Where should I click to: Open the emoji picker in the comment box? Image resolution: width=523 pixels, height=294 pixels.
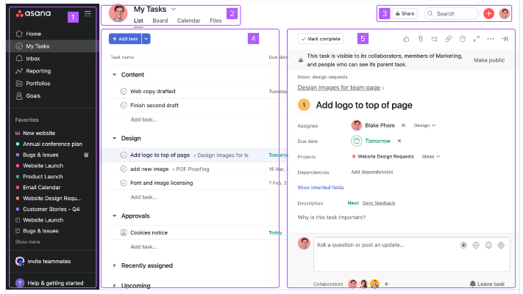tap(488, 245)
